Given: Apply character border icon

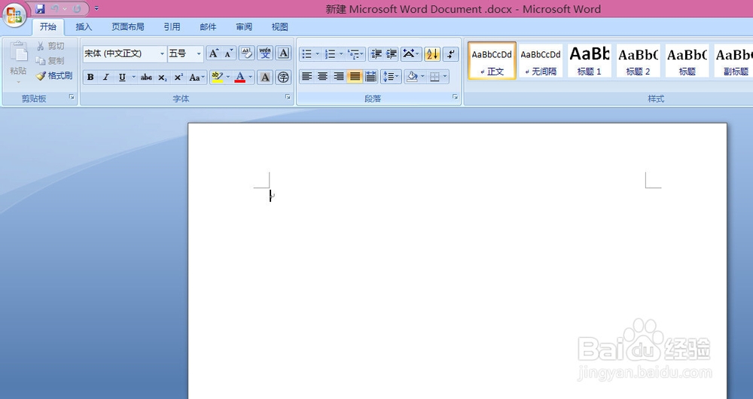Looking at the screenshot, I should (284, 53).
